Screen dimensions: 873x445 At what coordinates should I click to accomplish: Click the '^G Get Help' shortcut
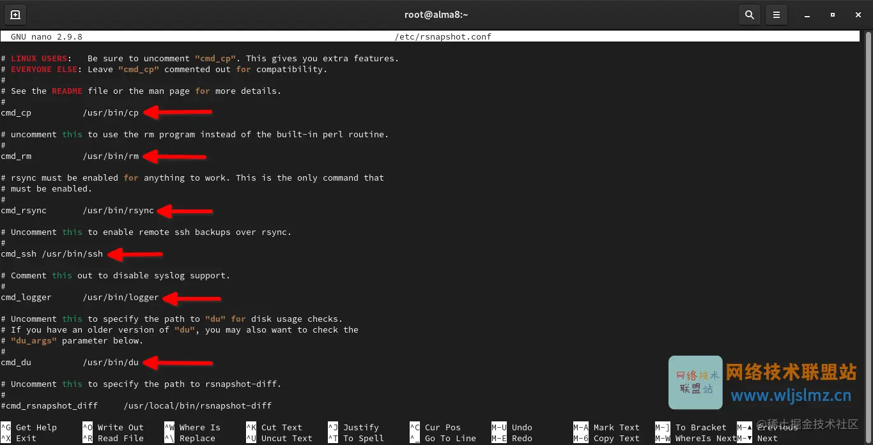point(29,427)
